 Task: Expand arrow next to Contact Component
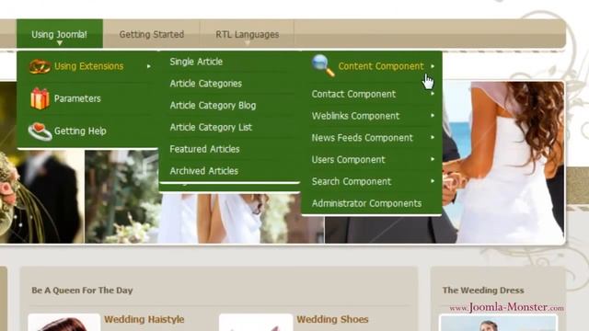tap(433, 93)
